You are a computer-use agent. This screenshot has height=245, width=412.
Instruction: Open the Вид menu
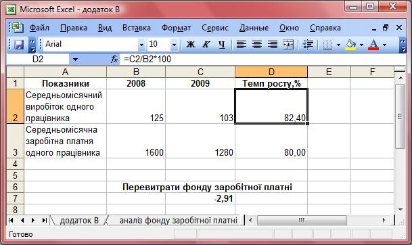[x=105, y=28]
